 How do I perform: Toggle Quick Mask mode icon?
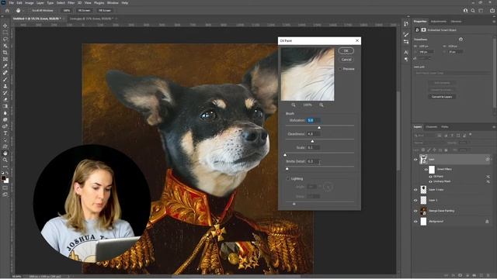click(5, 188)
